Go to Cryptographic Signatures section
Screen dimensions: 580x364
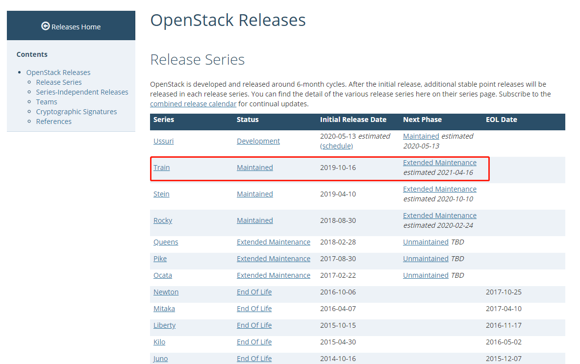pos(76,112)
